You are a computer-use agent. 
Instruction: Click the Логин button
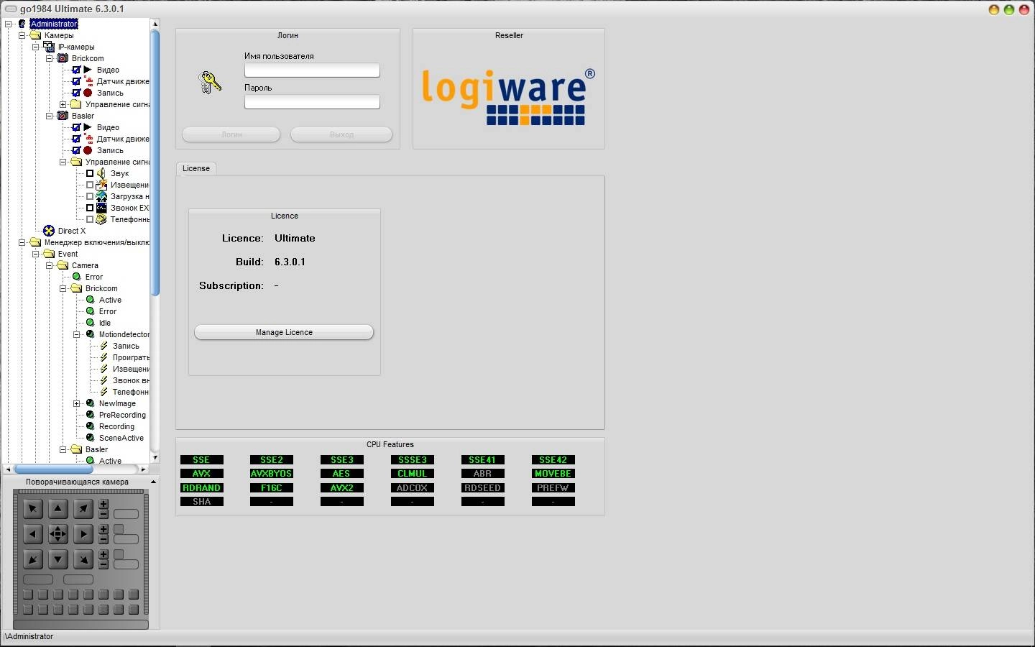[231, 134]
